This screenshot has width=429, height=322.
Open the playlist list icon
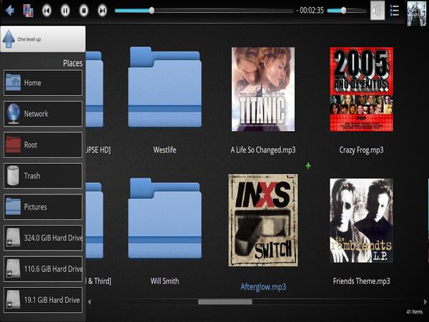(x=395, y=11)
